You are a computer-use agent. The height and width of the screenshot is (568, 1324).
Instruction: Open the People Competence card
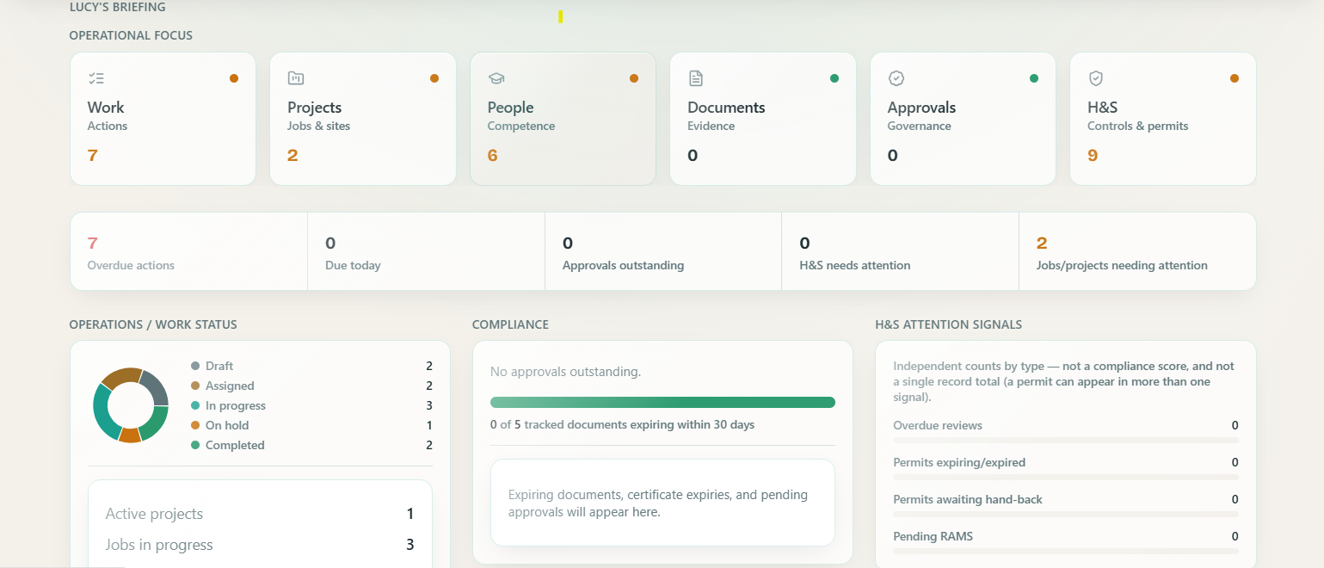pos(563,119)
